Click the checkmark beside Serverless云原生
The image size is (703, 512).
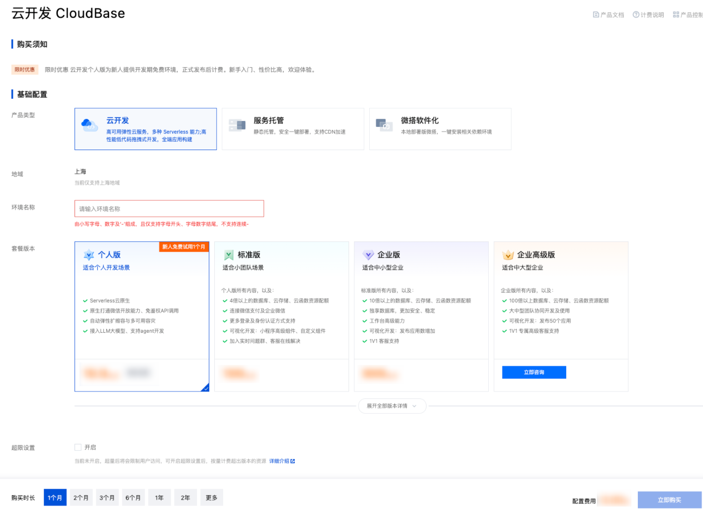(85, 301)
